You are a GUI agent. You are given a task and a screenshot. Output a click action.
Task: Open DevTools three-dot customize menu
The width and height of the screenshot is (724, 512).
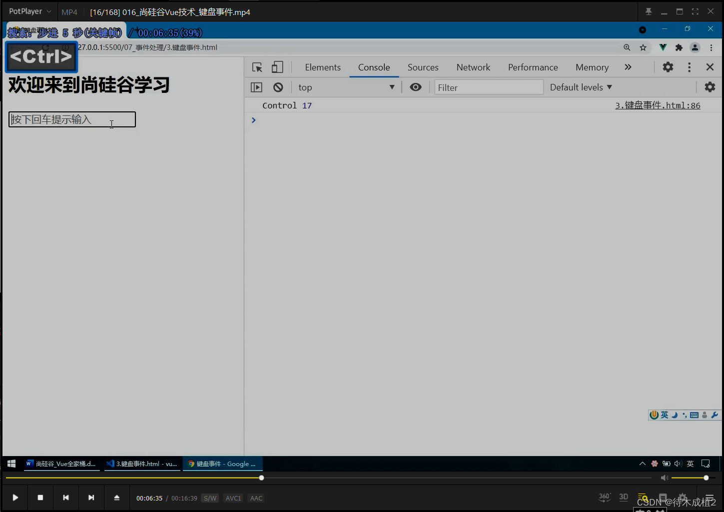tap(689, 67)
